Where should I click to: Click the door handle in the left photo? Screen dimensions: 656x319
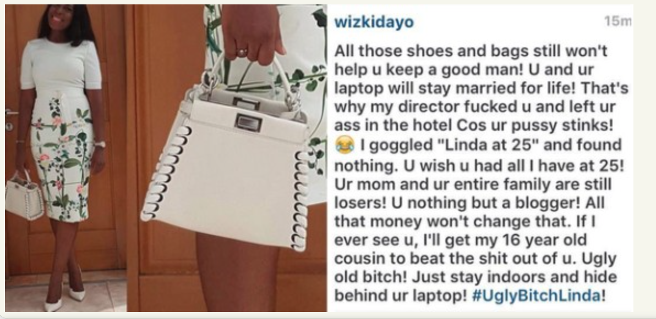click(12, 113)
